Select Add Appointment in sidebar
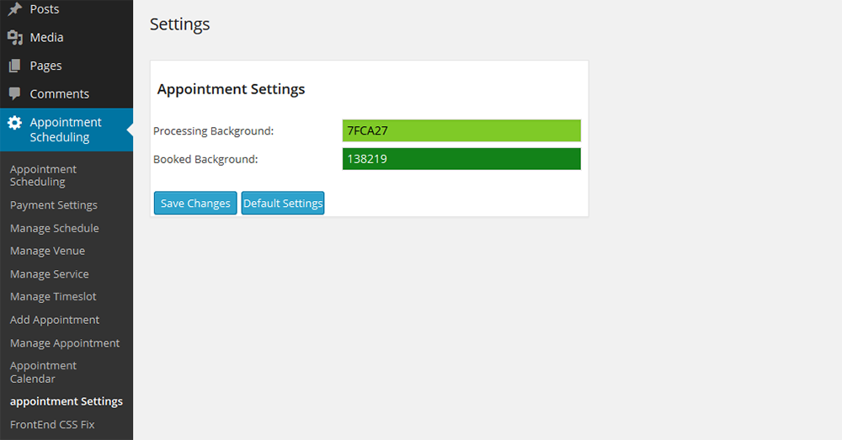 55,320
